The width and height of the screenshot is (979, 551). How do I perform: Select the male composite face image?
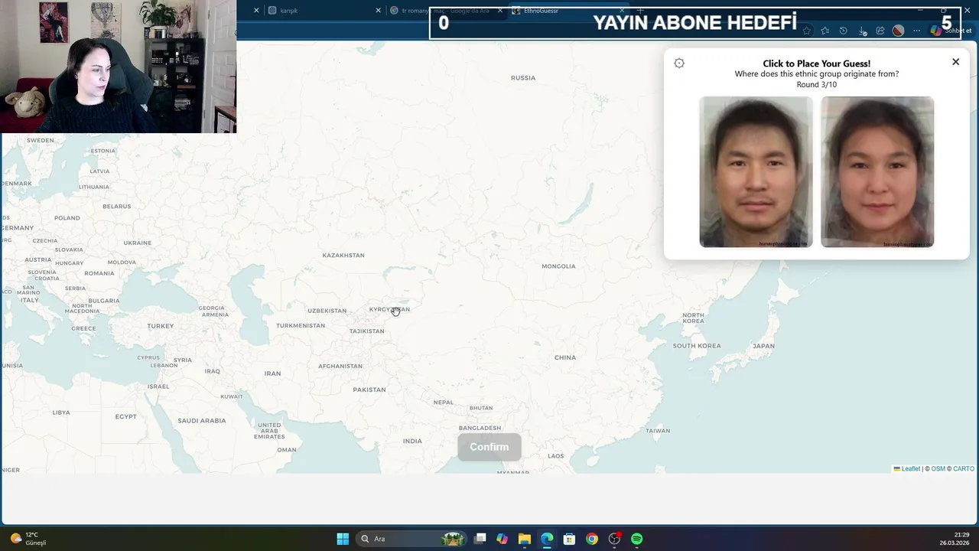756,172
